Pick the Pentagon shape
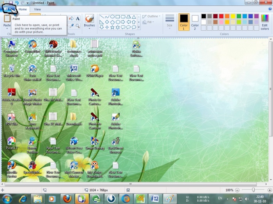This screenshot has width=273, height=204. 112,22
